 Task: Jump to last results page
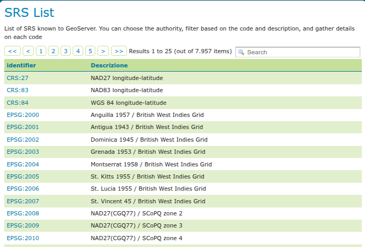tap(119, 51)
